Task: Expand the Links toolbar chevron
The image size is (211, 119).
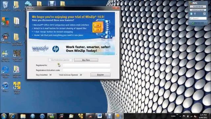Action: tap(177, 115)
